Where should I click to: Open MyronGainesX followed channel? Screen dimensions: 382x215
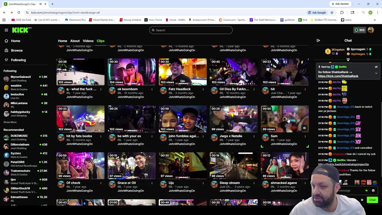point(25,79)
